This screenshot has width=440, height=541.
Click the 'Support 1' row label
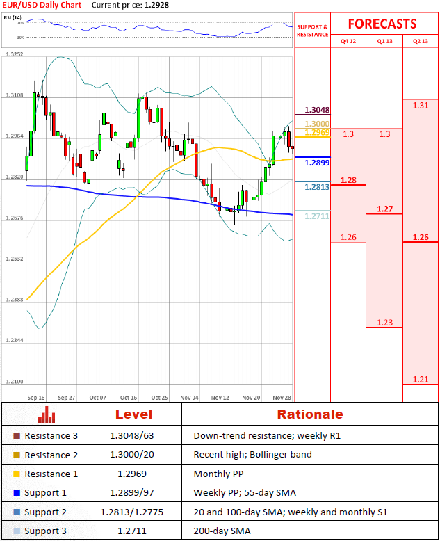click(x=45, y=493)
